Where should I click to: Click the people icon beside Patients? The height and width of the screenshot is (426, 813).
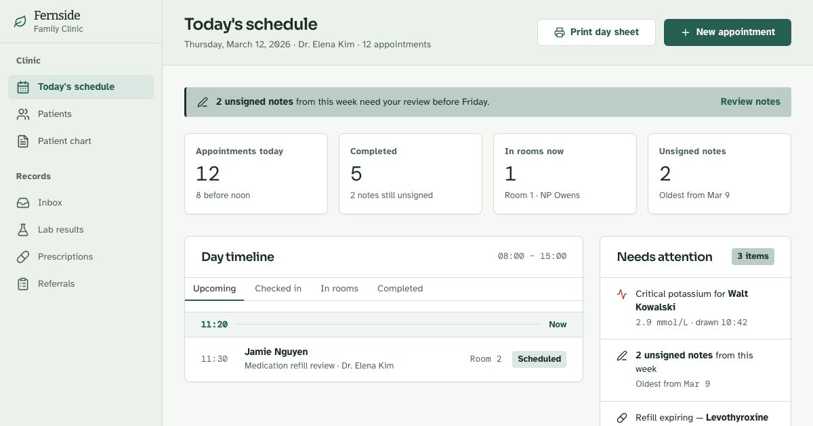[23, 114]
